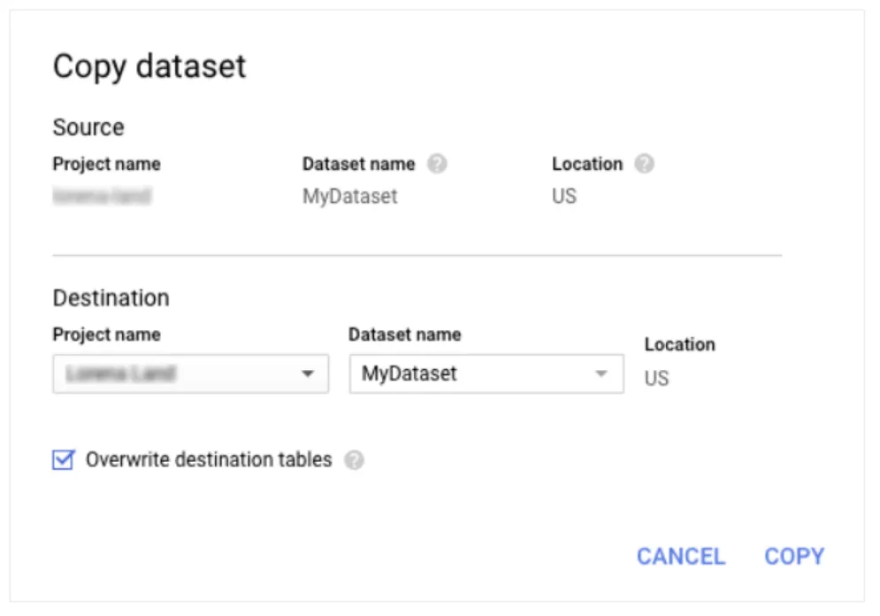This screenshot has width=880, height=616.
Task: Click the destination Dataset name label
Action: [404, 335]
